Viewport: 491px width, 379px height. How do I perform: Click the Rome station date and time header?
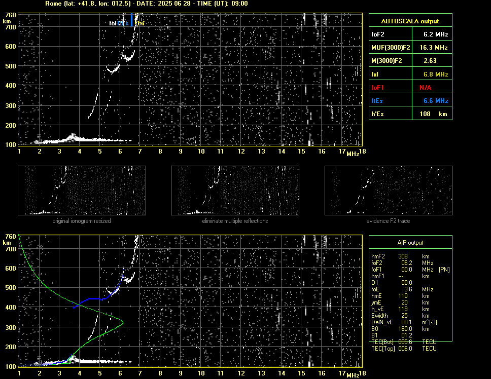[x=147, y=4]
